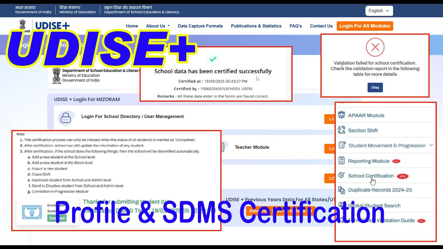Open the FAQ's page
443x249 pixels.
[296, 26]
